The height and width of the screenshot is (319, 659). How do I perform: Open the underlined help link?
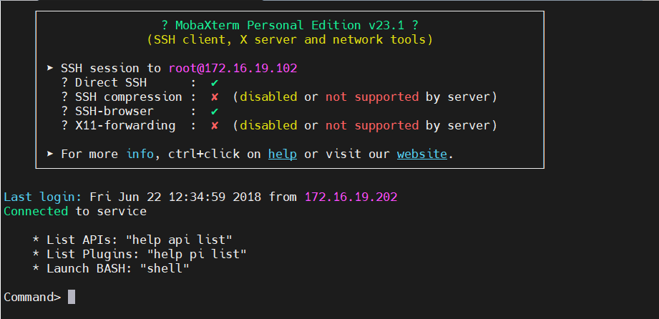pos(283,154)
